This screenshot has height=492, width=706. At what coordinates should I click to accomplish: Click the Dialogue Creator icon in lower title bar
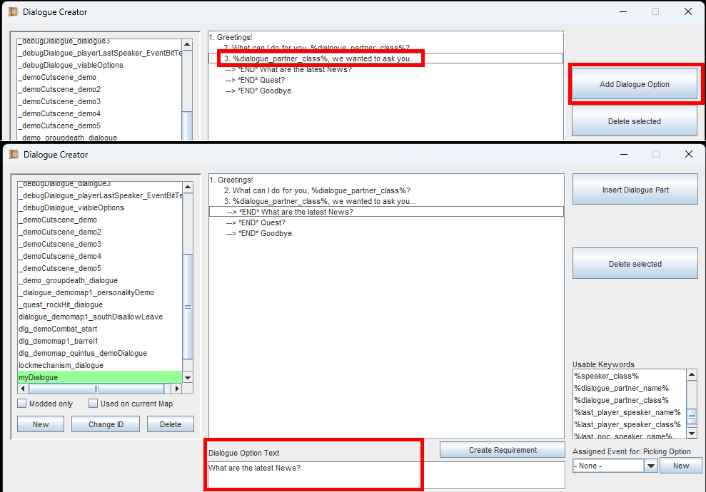coord(13,154)
